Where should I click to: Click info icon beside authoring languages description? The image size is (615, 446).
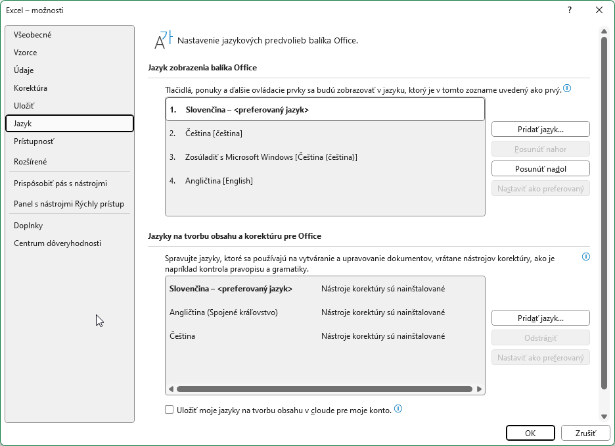pyautogui.click(x=586, y=257)
